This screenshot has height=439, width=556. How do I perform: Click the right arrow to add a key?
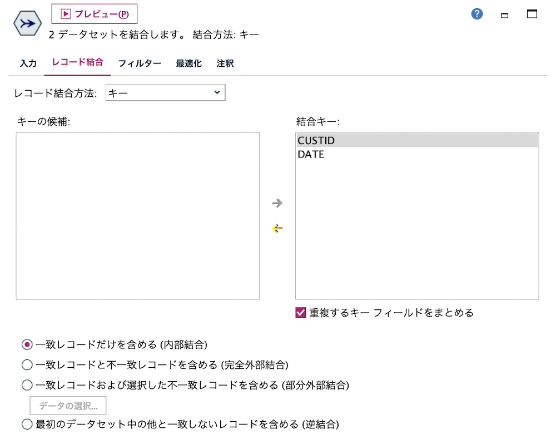pos(277,203)
